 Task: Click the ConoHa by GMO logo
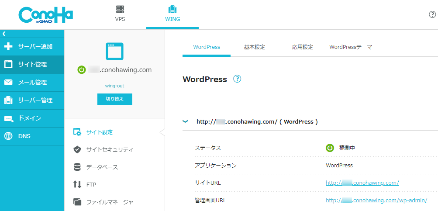click(45, 15)
